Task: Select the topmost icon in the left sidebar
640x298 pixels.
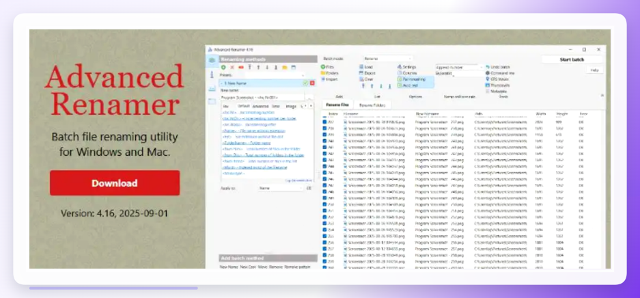Action: click(x=212, y=60)
